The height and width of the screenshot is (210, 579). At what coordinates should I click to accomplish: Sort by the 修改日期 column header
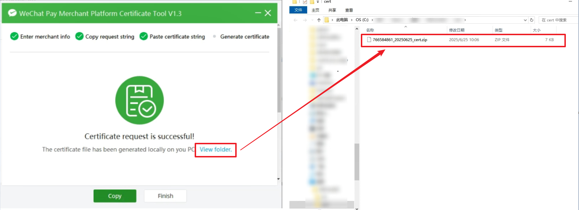point(457,30)
